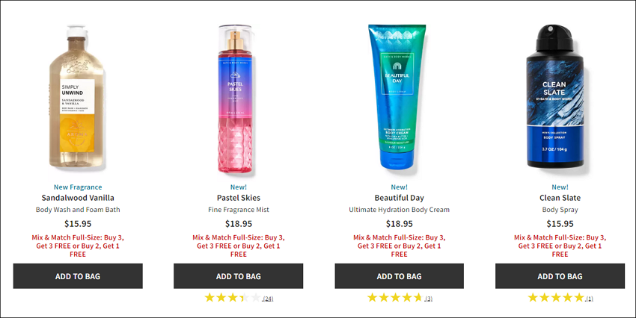The height and width of the screenshot is (318, 636).
Task: Add Beautiful Day body cream to bag
Action: click(399, 276)
